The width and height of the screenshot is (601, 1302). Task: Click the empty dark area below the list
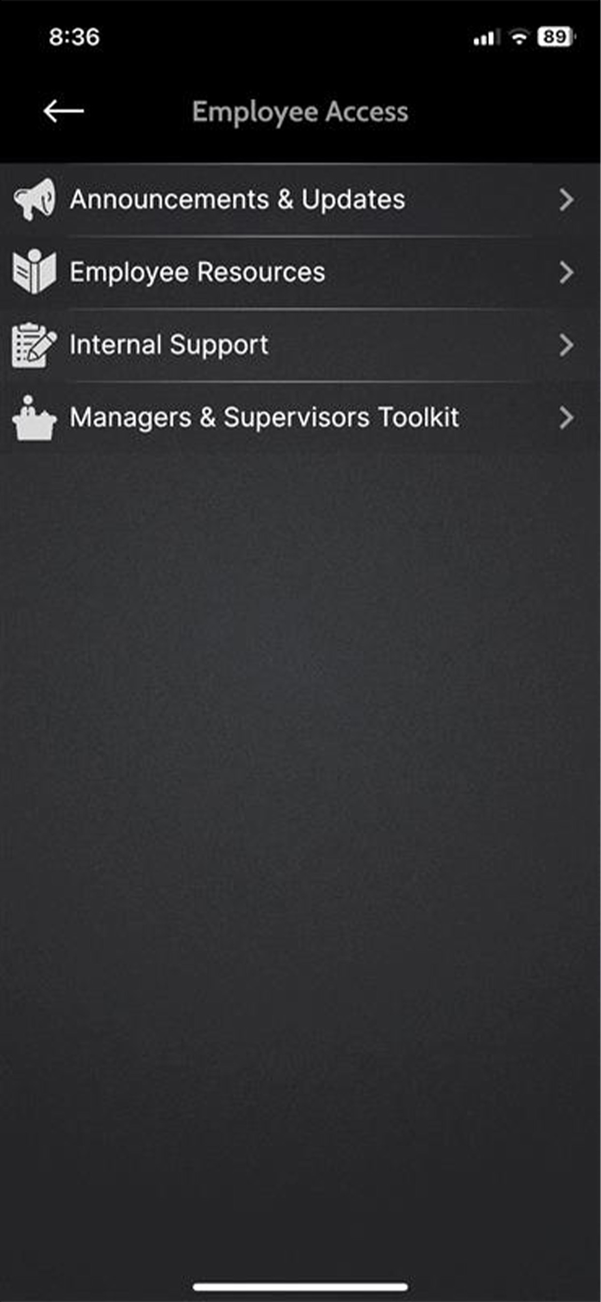click(300, 846)
